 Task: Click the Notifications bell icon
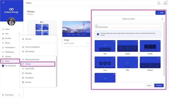click(3, 52)
